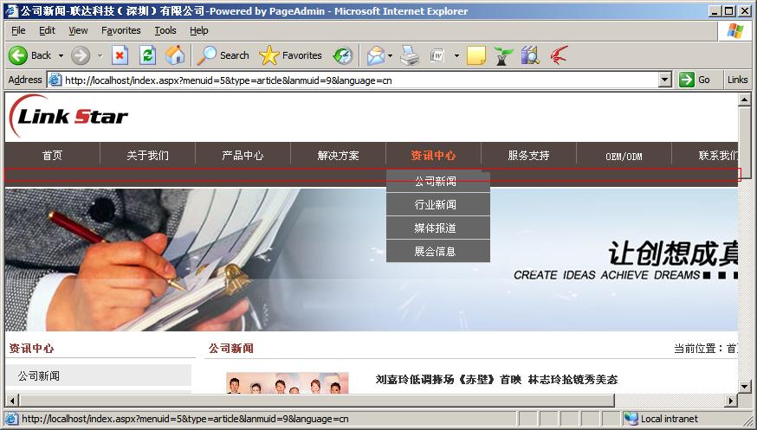Click the yellow note toolbar icon

pos(476,55)
